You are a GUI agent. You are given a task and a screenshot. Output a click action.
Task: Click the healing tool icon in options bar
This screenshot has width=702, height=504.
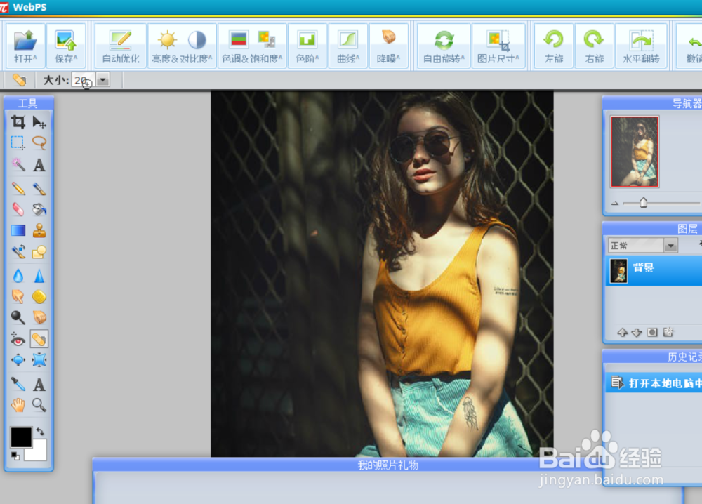tap(19, 80)
